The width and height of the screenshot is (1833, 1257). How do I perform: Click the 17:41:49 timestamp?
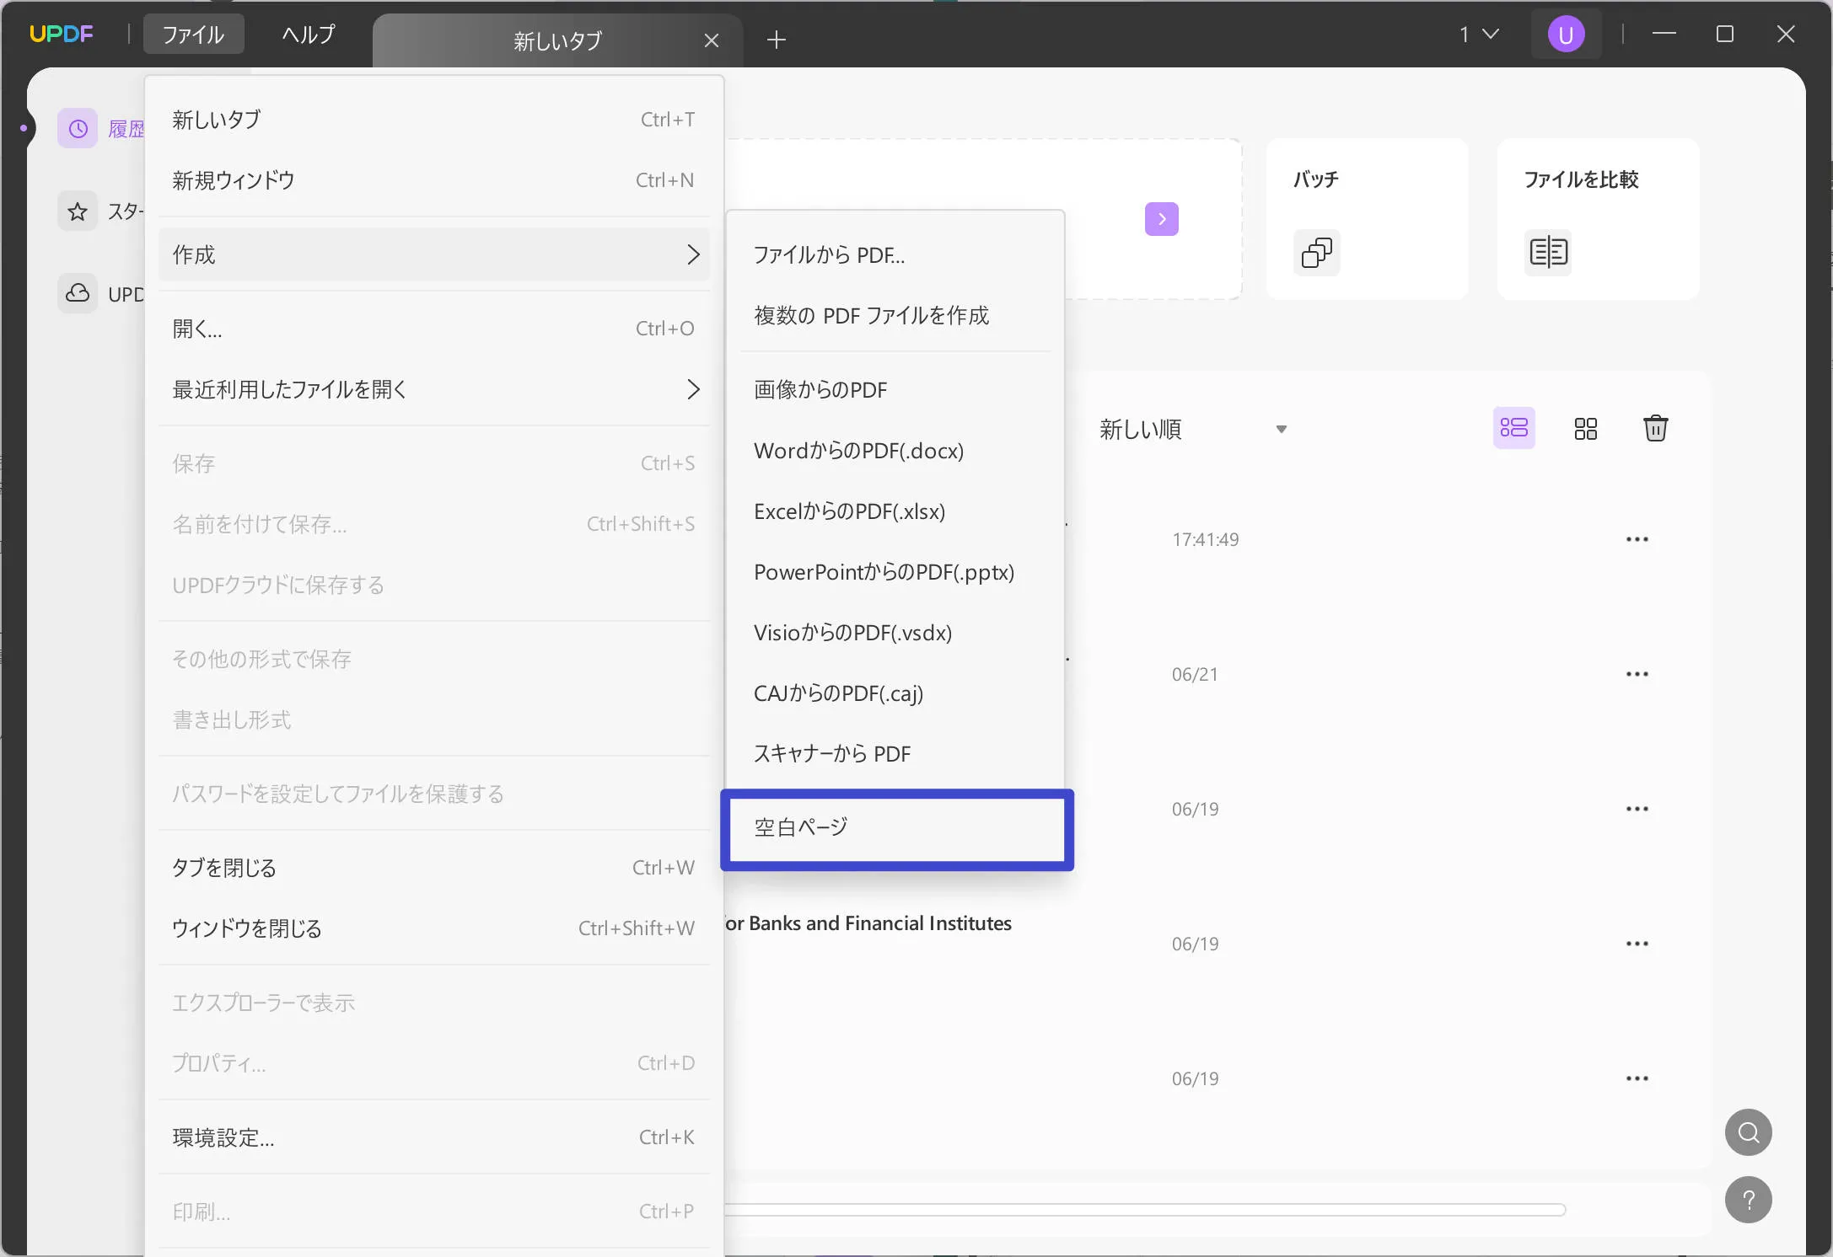[x=1205, y=539]
